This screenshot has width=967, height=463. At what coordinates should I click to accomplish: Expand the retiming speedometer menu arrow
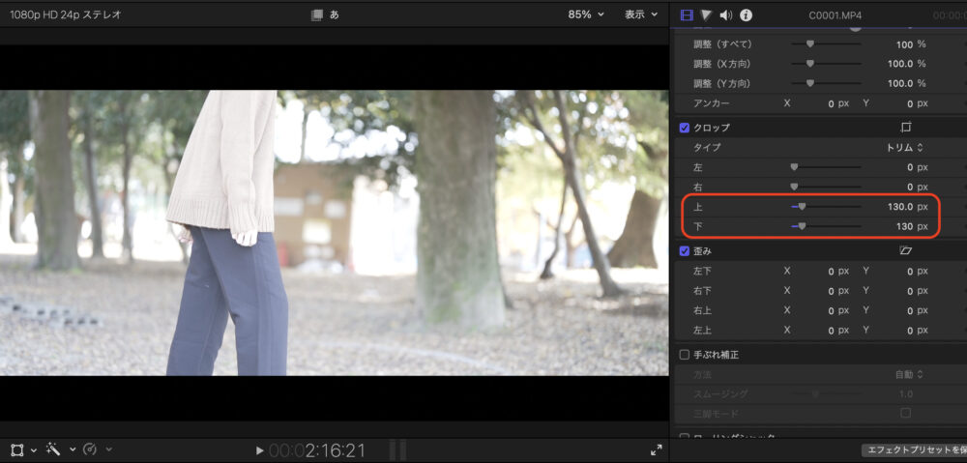click(108, 449)
